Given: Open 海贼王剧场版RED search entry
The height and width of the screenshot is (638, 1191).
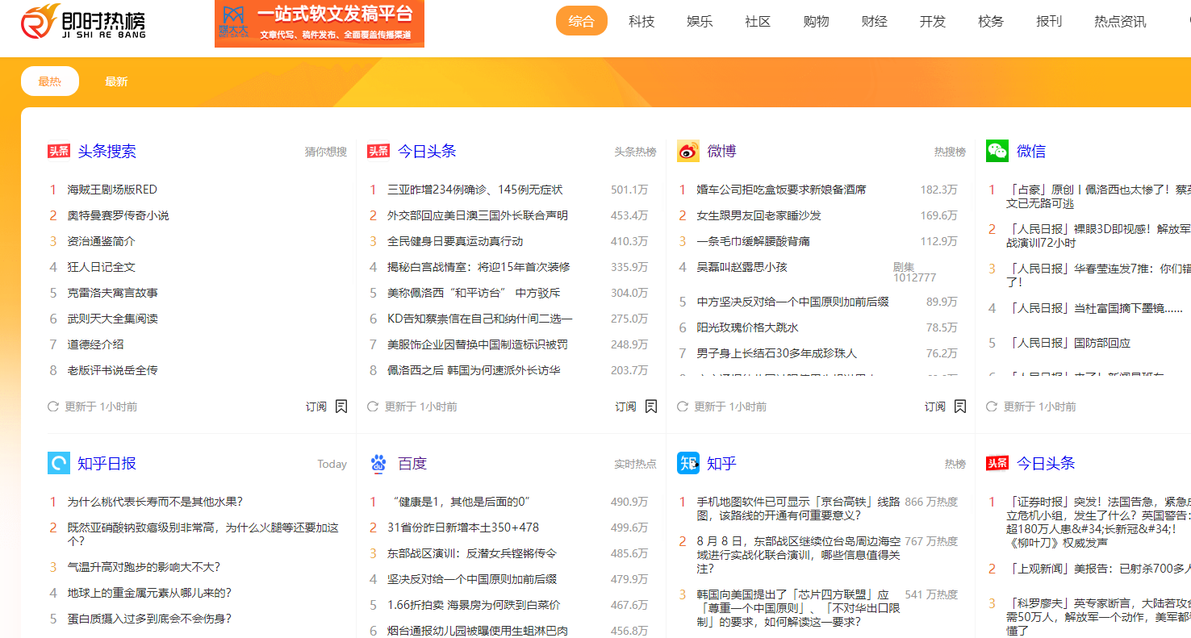Looking at the screenshot, I should pos(112,190).
